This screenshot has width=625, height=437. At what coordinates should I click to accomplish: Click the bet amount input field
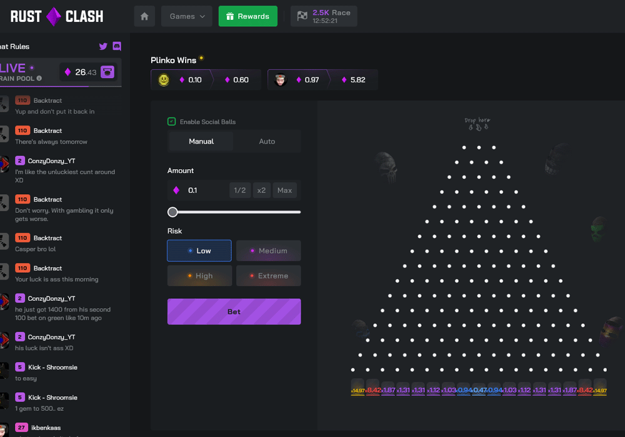206,190
